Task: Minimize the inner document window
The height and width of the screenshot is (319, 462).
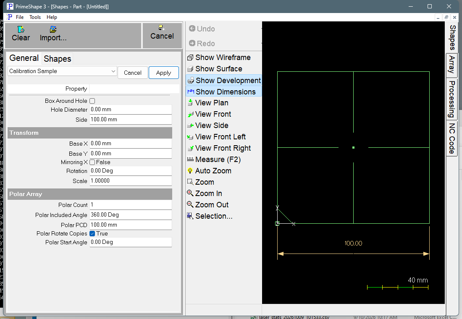Action: (438, 17)
